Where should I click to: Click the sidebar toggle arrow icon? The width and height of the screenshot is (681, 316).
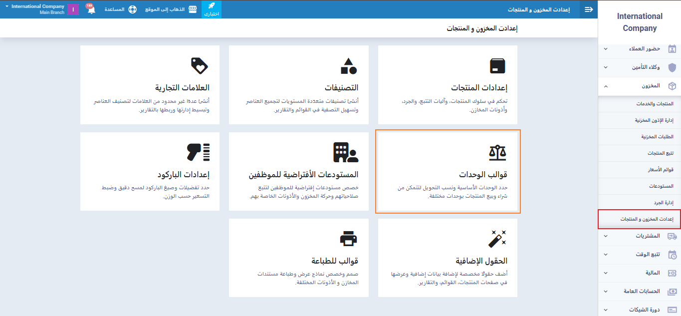point(589,9)
